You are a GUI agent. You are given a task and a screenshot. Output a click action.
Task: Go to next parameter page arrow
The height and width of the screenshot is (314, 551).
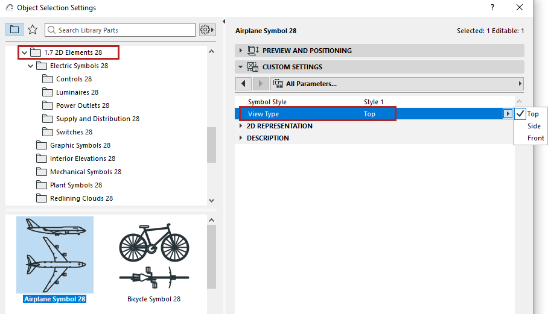pos(260,84)
